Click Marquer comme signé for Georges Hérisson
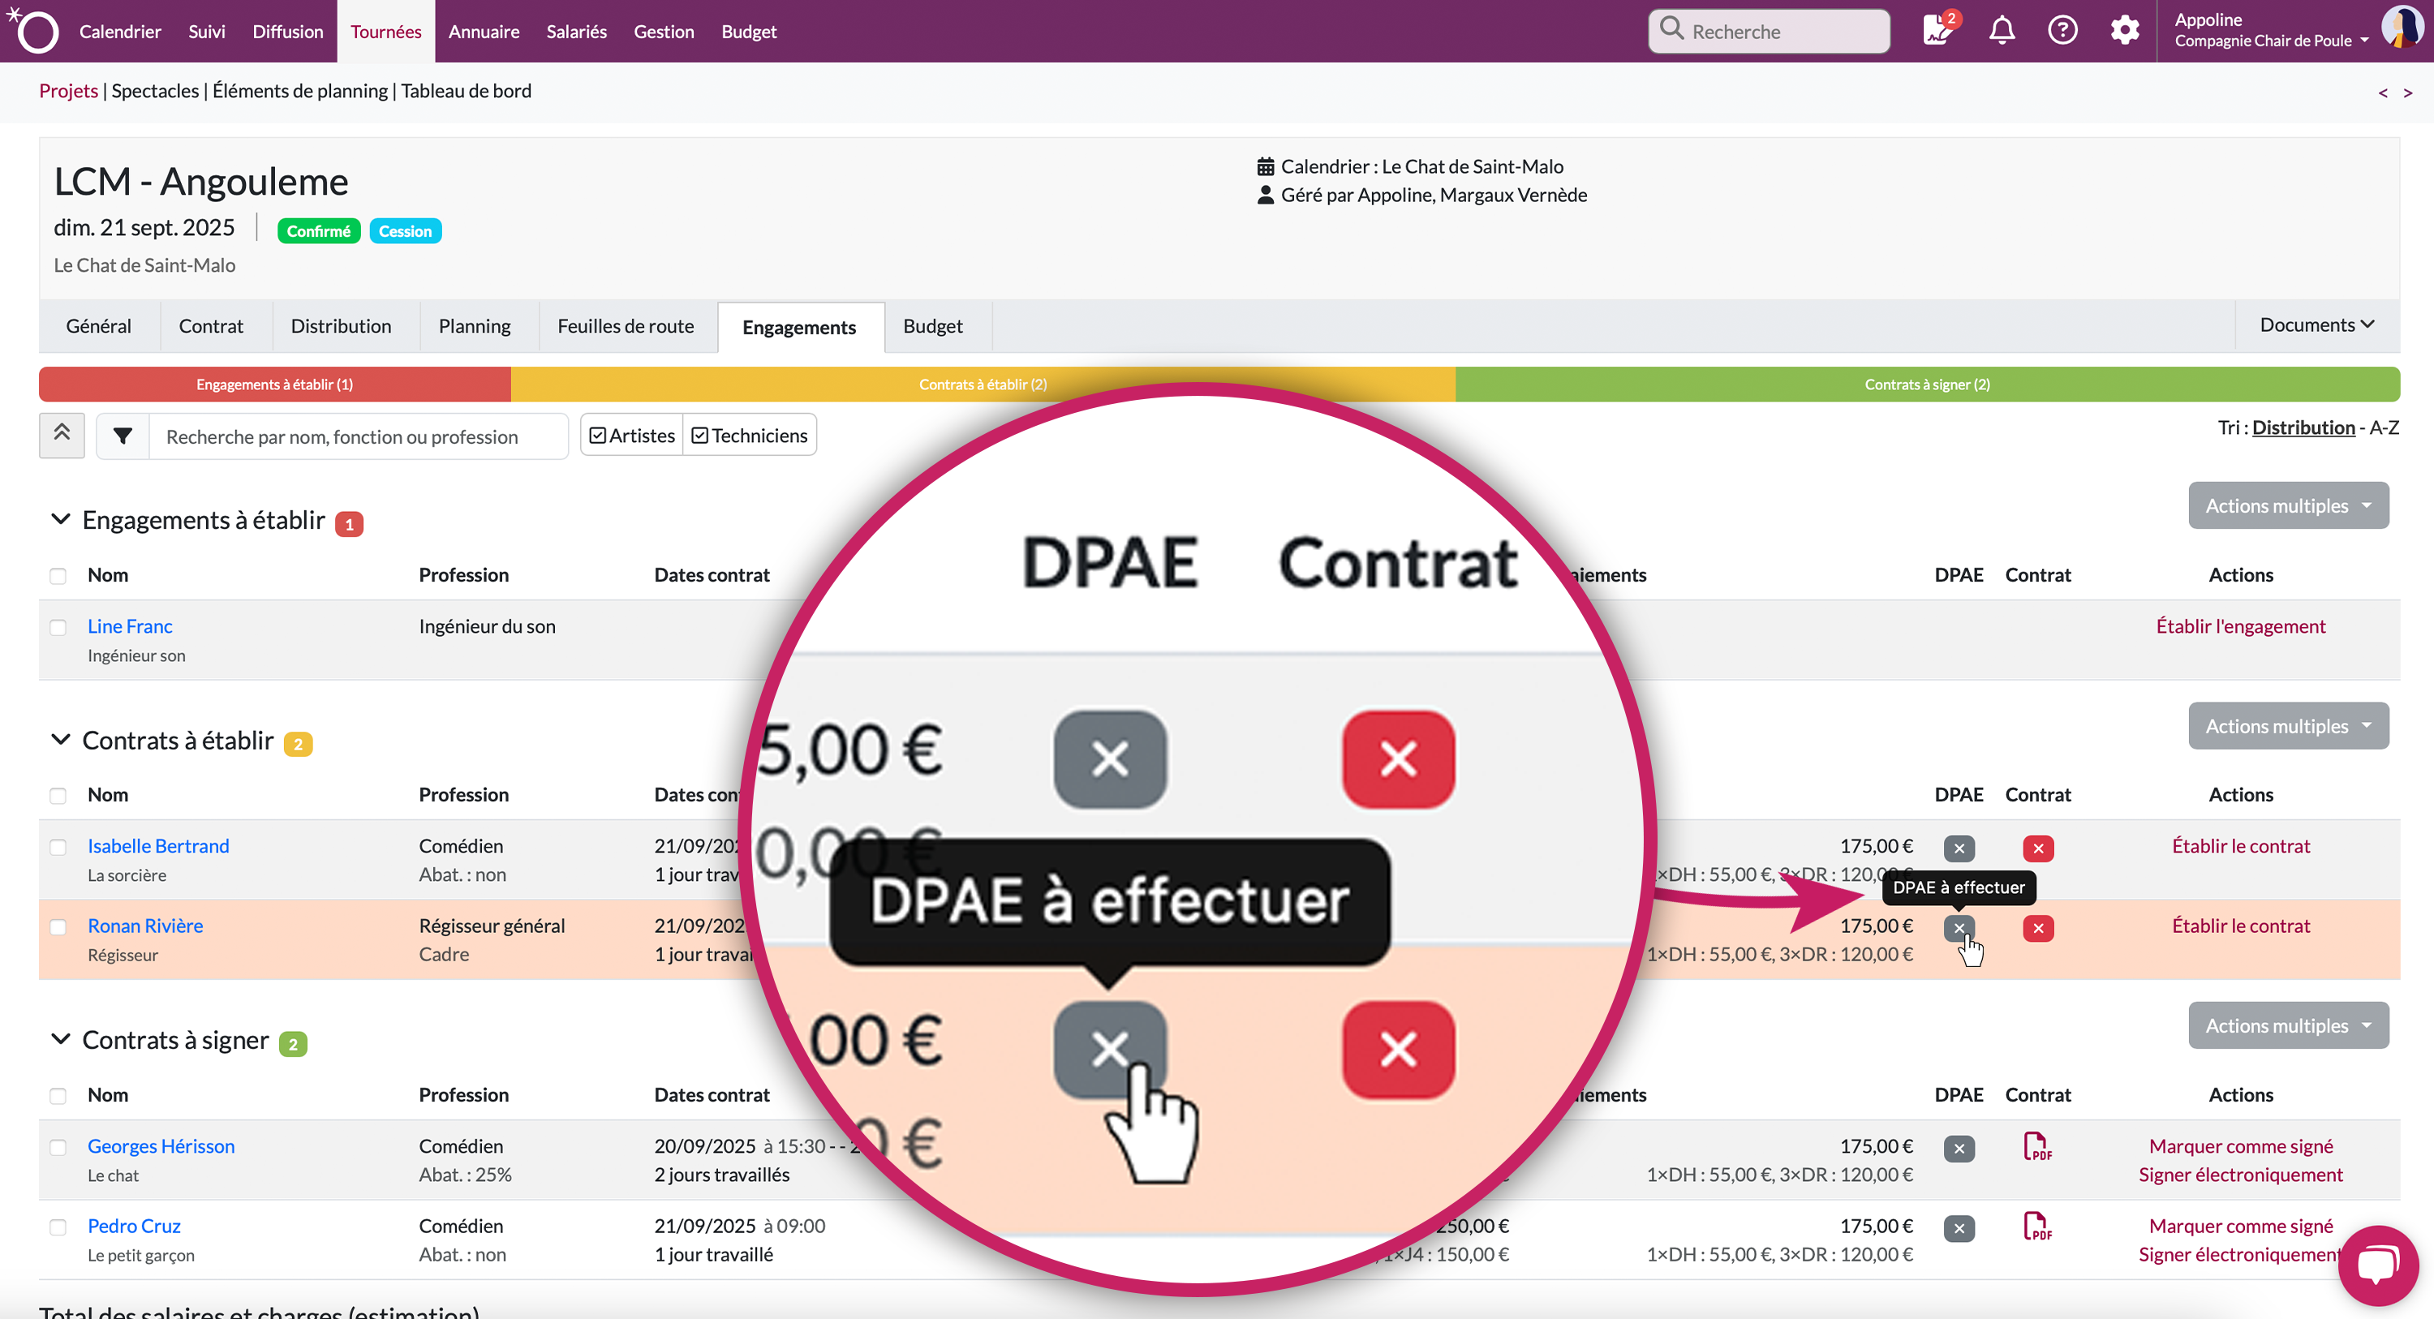This screenshot has height=1319, width=2434. coord(2240,1145)
